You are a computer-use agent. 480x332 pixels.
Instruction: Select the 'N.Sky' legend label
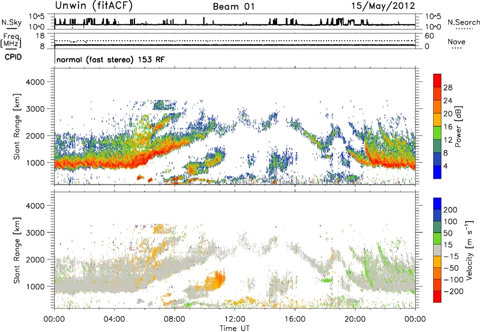pos(11,22)
